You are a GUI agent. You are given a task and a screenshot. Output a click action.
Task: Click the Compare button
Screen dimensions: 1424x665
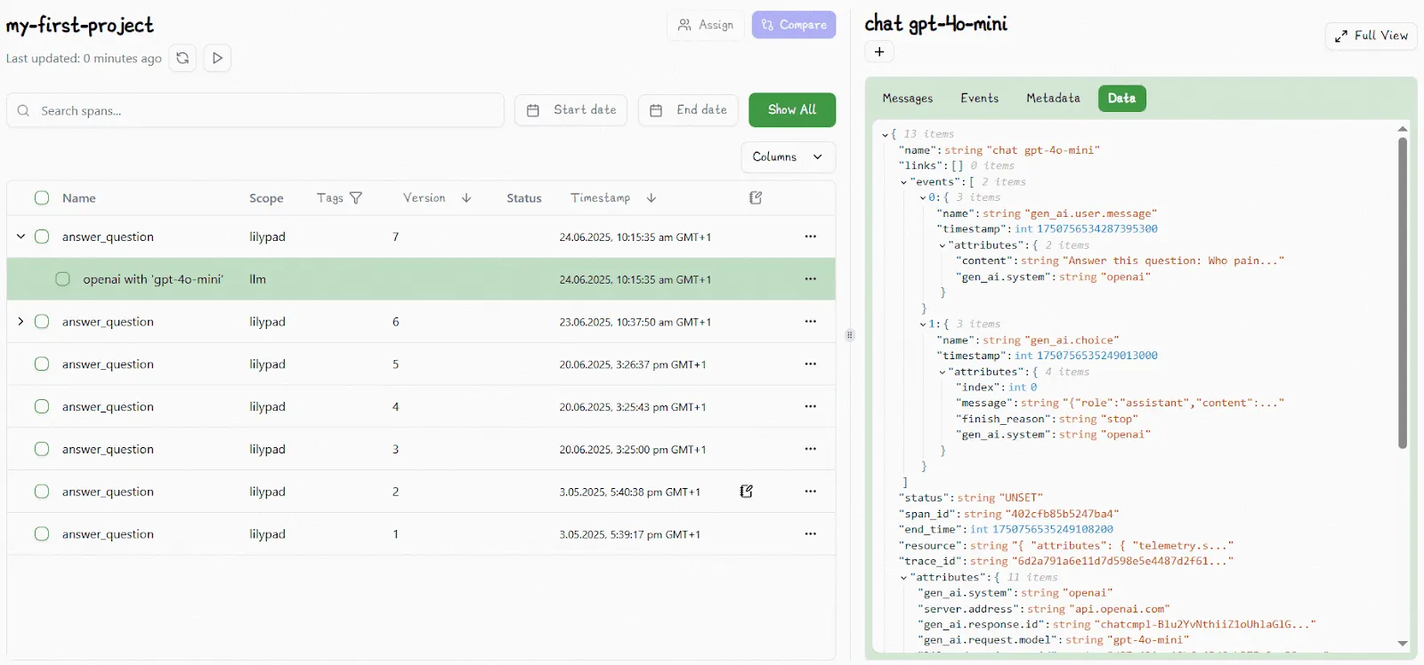794,25
